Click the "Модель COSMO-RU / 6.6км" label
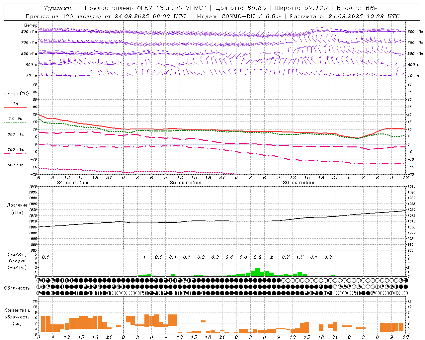Screen dimensions: 425x340 pyautogui.click(x=239, y=16)
